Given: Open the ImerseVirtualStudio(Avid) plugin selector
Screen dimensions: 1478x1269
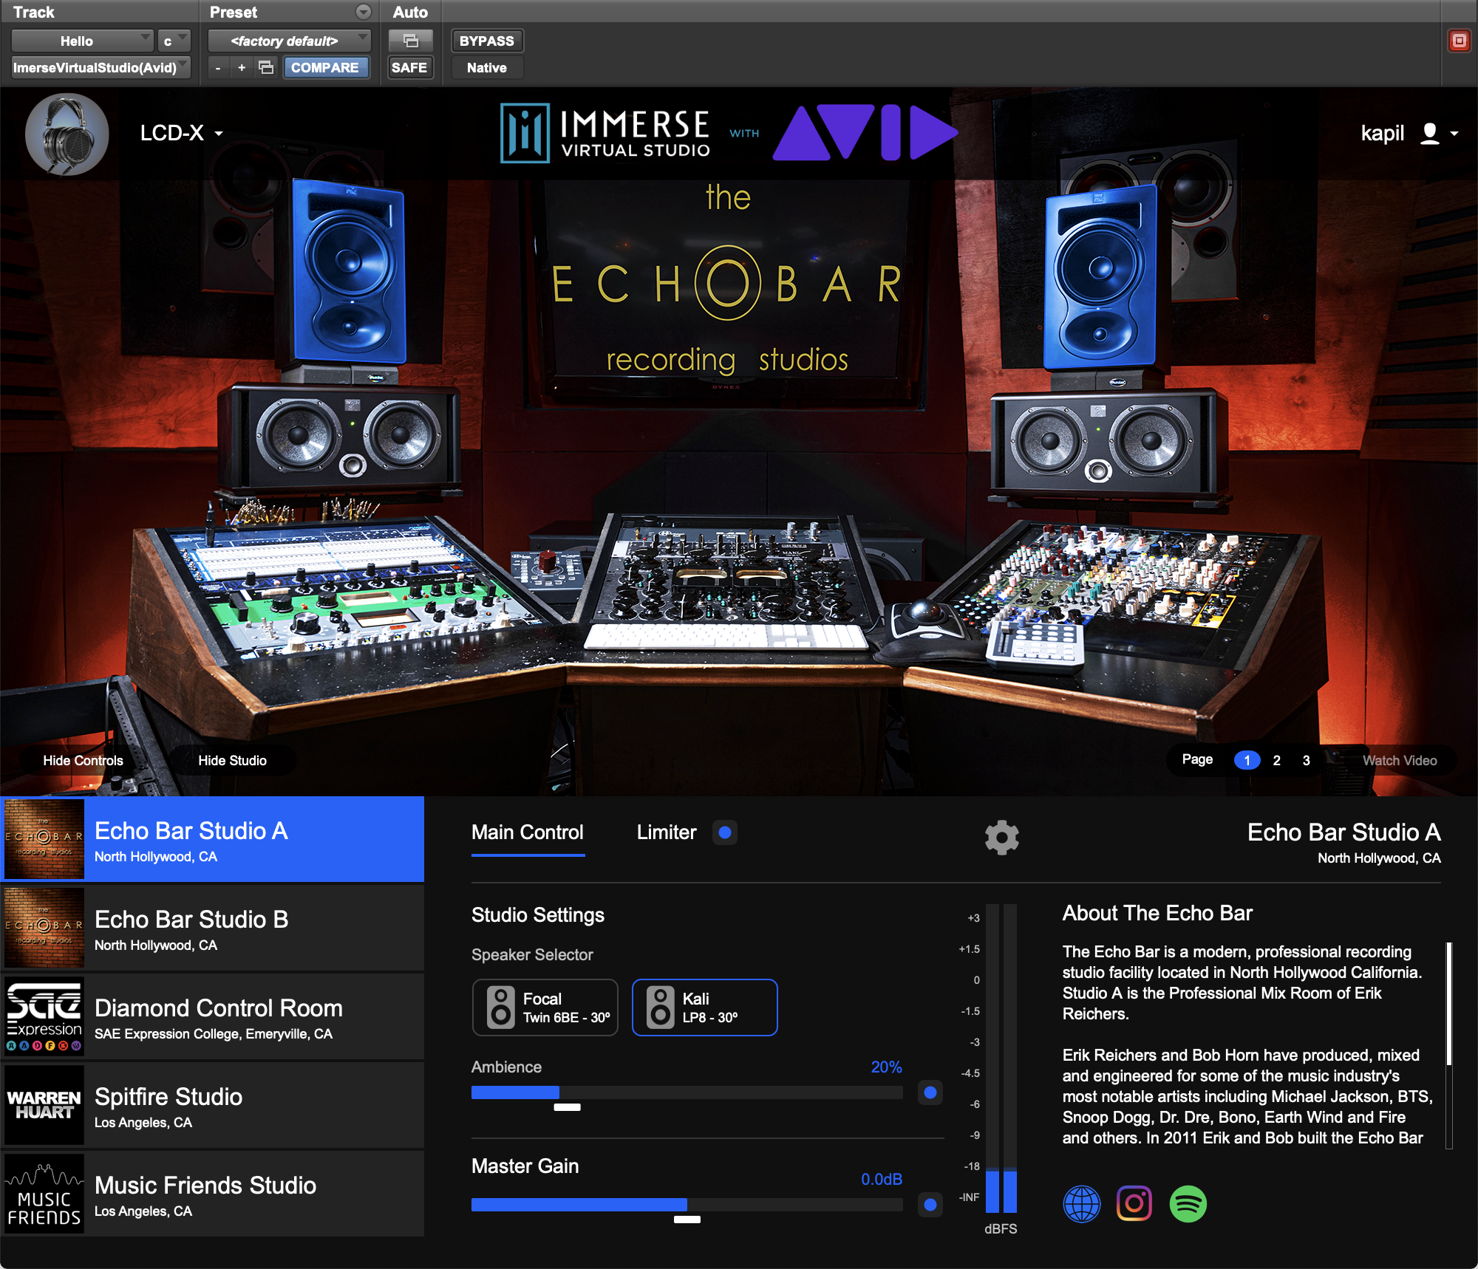Looking at the screenshot, I should click(x=101, y=67).
